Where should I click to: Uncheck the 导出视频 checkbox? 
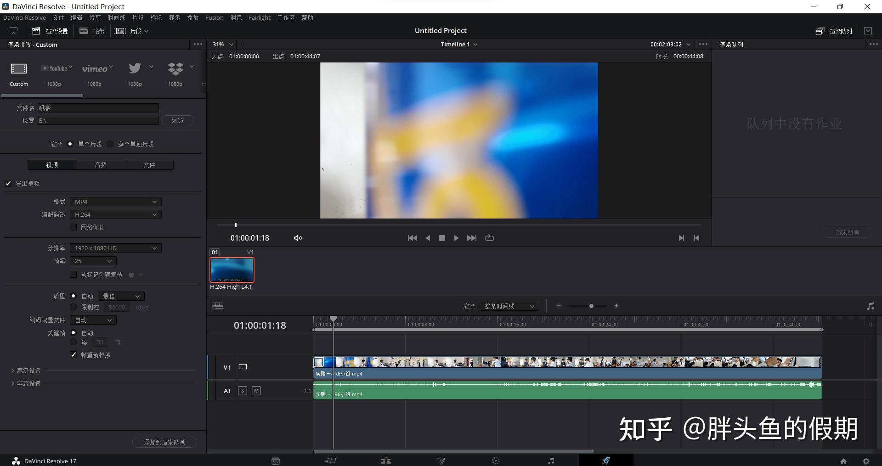point(8,183)
